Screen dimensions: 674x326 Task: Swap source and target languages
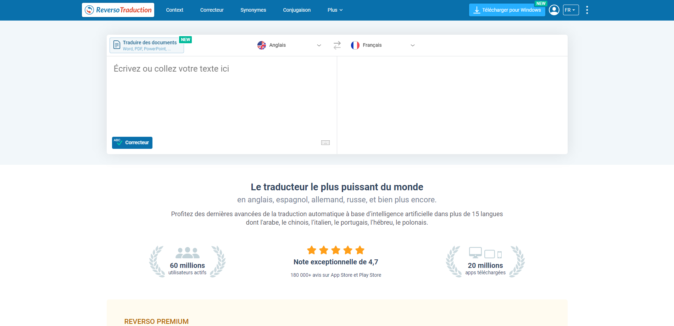pyautogui.click(x=337, y=45)
